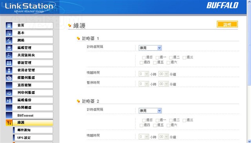Check 週五 in 計時器 1
This screenshot has width=251, height=143.
[155, 63]
